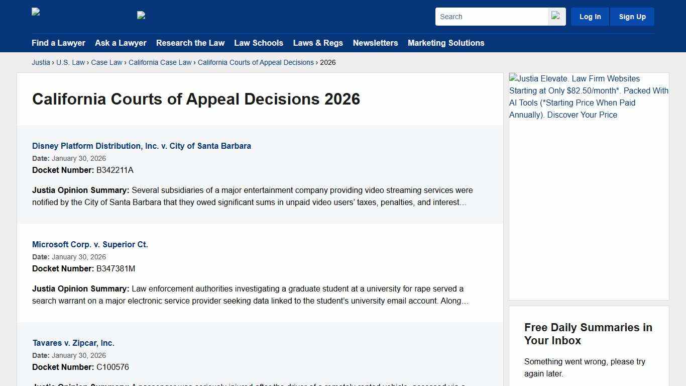Open the Ask a Lawyer menu
Image resolution: width=686 pixels, height=386 pixels.
pos(121,43)
